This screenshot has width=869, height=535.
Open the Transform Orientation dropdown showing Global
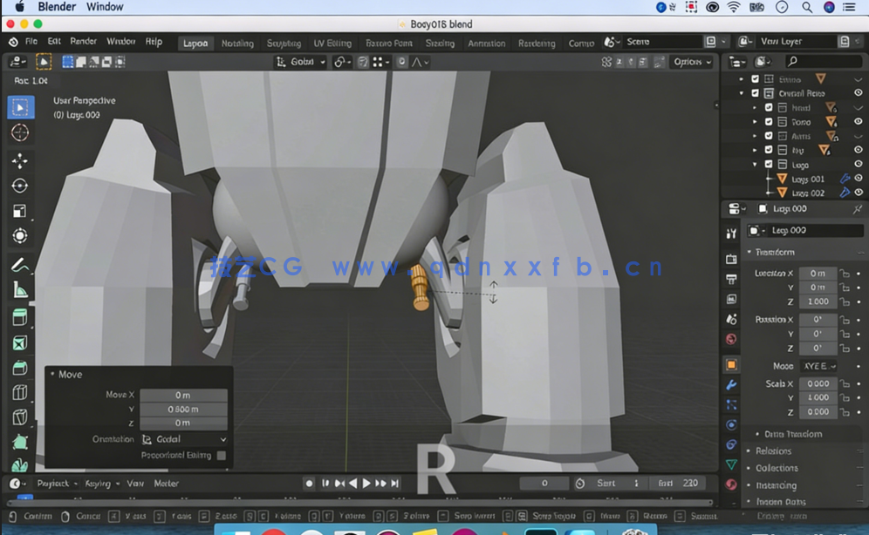point(303,62)
